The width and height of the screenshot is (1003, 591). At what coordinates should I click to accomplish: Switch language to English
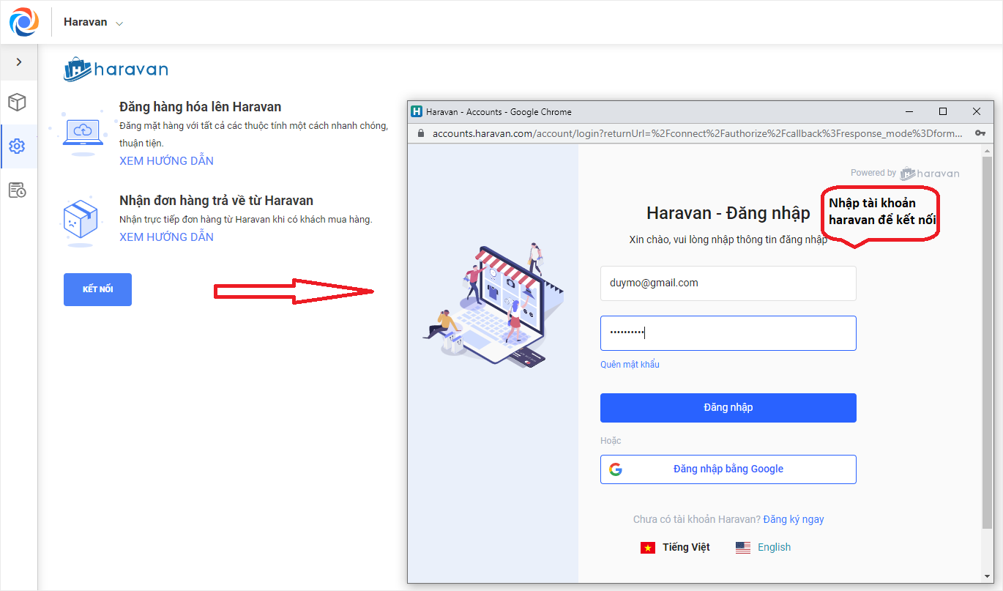coord(774,547)
